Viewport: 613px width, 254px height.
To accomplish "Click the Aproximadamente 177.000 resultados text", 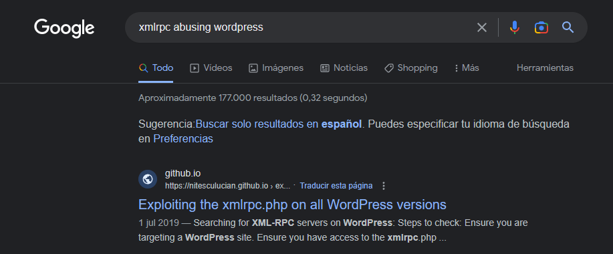I will coord(253,98).
